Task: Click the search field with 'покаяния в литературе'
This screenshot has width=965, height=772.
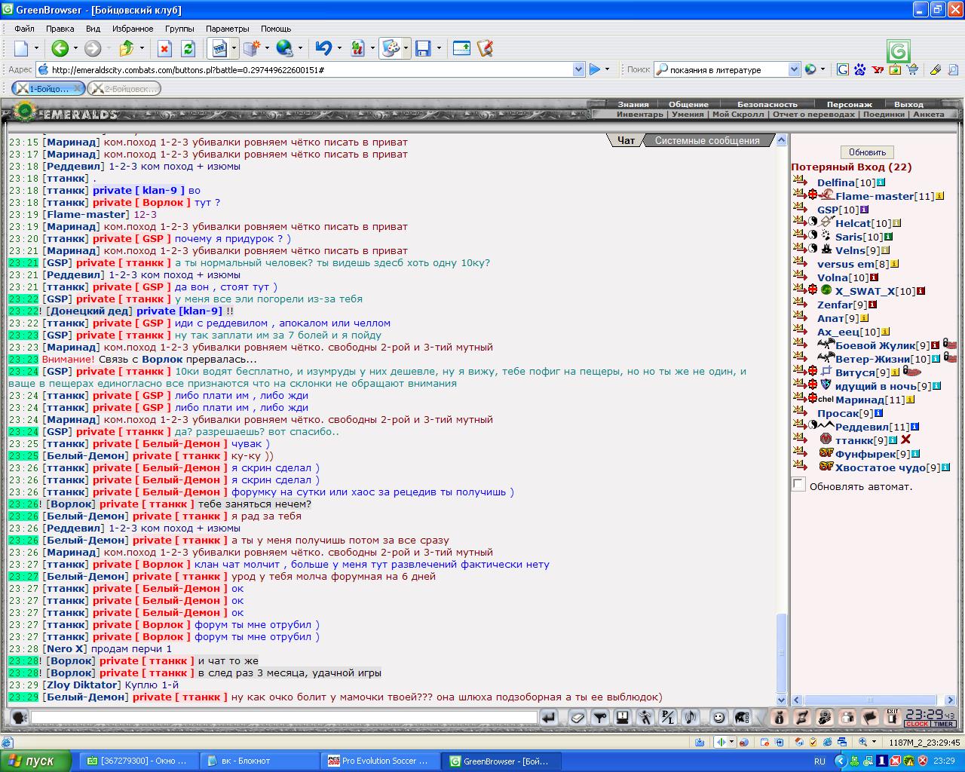Action: point(727,69)
